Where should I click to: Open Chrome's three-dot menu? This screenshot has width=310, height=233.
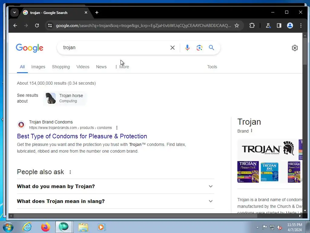pyautogui.click(x=301, y=25)
